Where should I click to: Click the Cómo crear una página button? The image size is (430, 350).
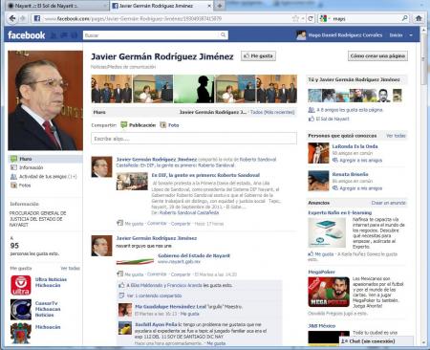coord(377,55)
